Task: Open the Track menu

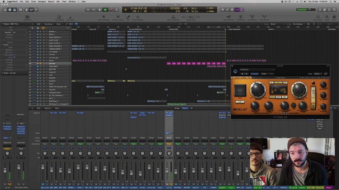Action: [x=34, y=1]
